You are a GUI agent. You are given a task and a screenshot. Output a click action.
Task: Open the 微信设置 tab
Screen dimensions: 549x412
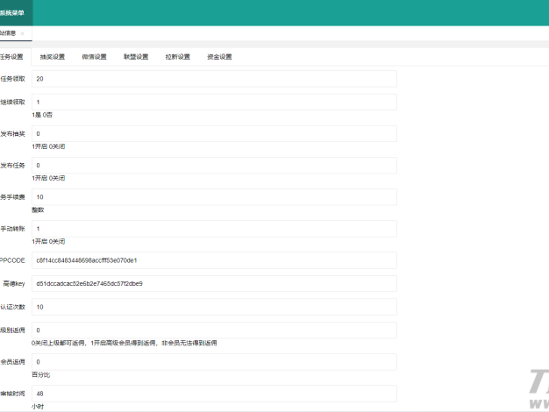[94, 57]
